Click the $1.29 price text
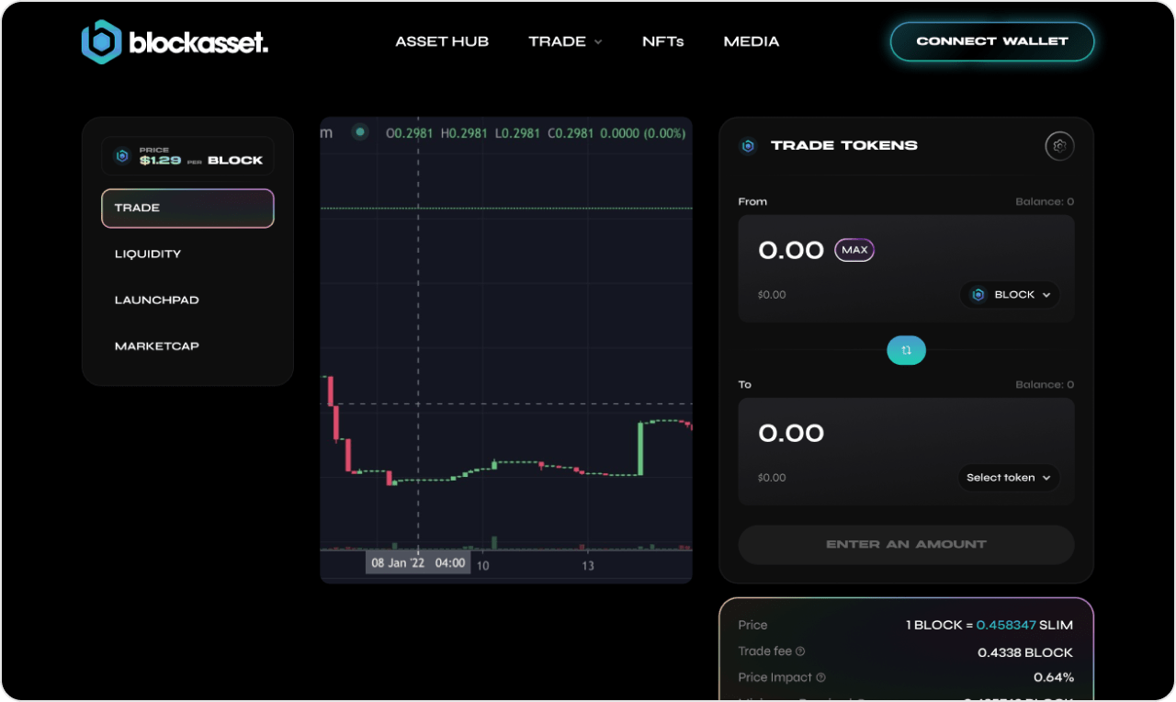1176x702 pixels. (160, 161)
